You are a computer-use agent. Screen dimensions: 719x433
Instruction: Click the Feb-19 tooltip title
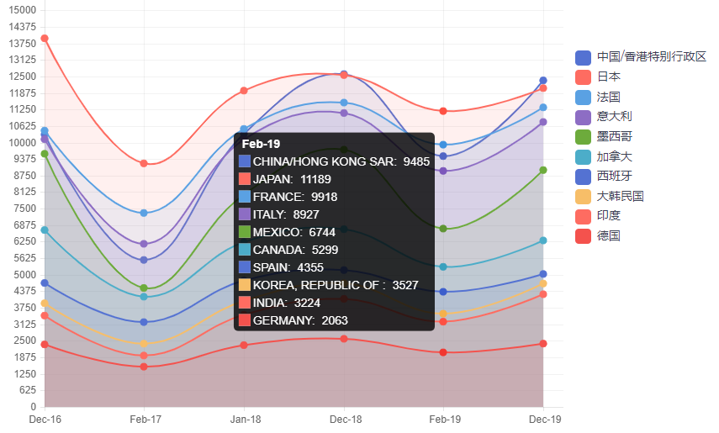coord(261,144)
